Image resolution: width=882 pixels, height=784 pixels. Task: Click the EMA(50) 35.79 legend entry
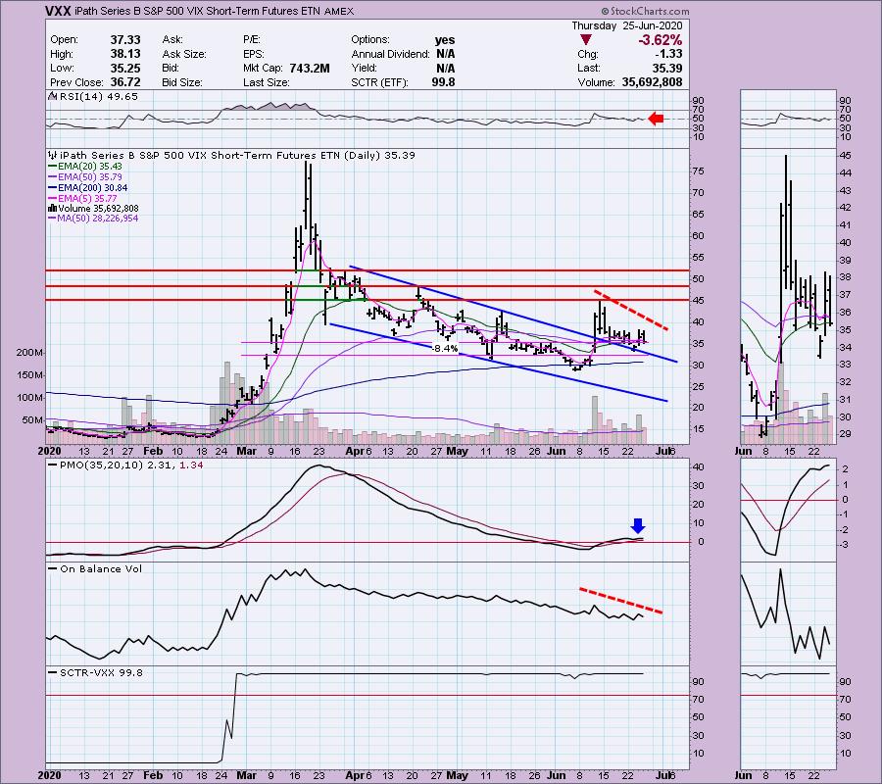pyautogui.click(x=85, y=177)
